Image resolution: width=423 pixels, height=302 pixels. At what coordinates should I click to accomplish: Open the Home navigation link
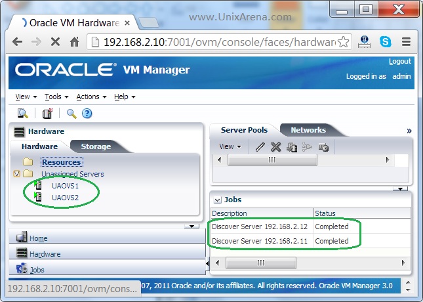tap(38, 238)
